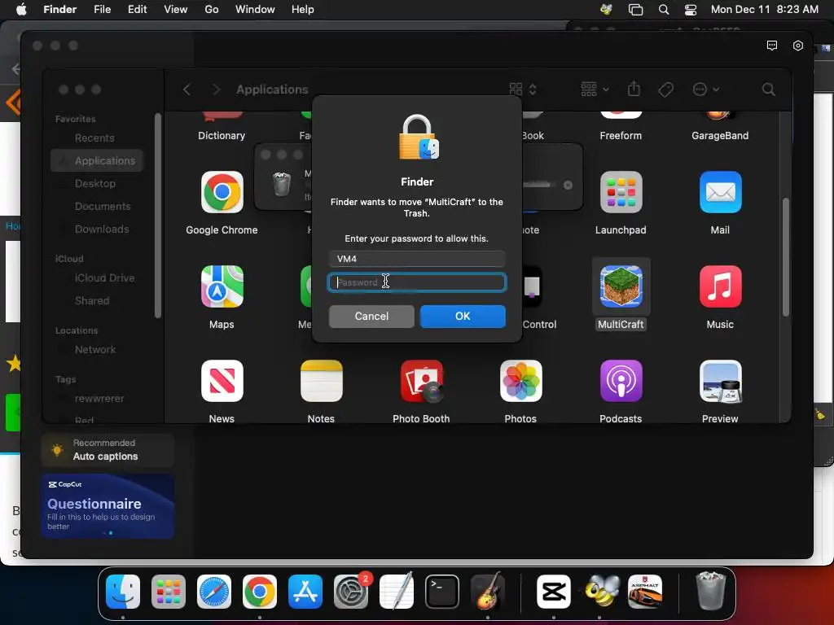Screen dimensions: 834x625
Task: Select the Notes app icon
Action: (321, 381)
